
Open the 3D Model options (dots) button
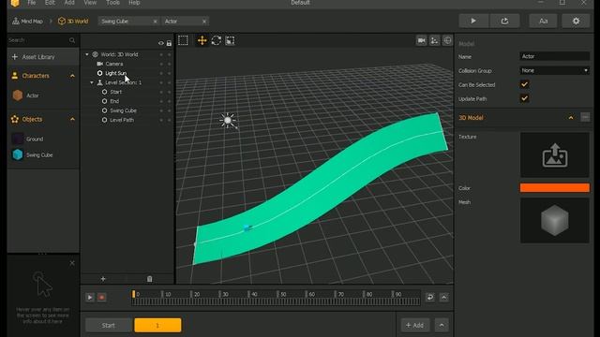click(585, 117)
